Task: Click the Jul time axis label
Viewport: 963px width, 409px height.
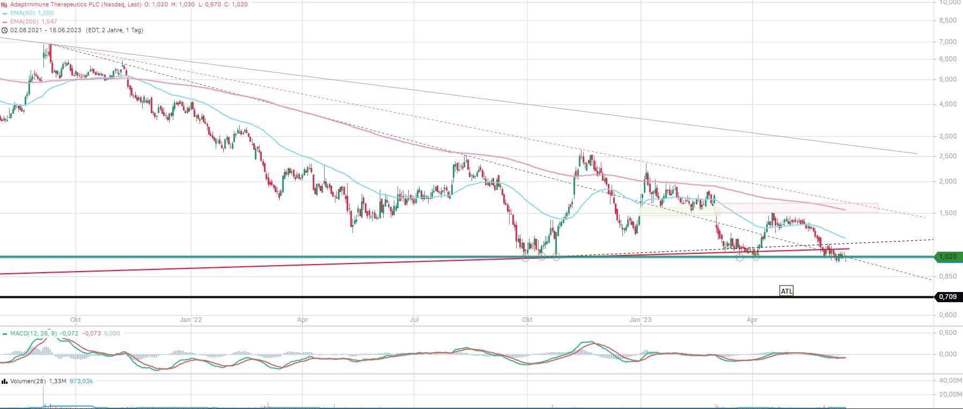Action: [x=414, y=320]
